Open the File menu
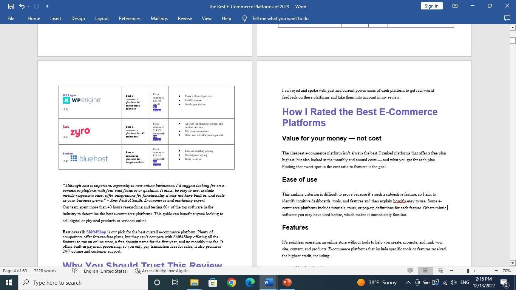 coord(11,18)
